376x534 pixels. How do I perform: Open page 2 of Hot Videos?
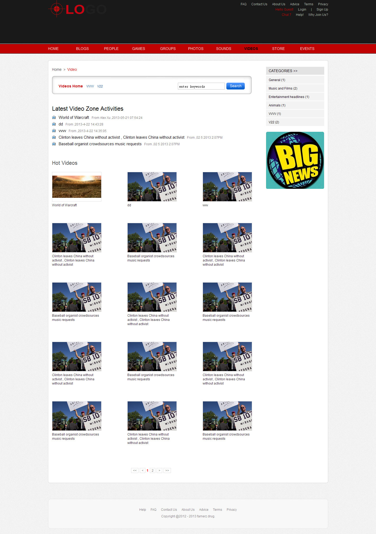(152, 470)
